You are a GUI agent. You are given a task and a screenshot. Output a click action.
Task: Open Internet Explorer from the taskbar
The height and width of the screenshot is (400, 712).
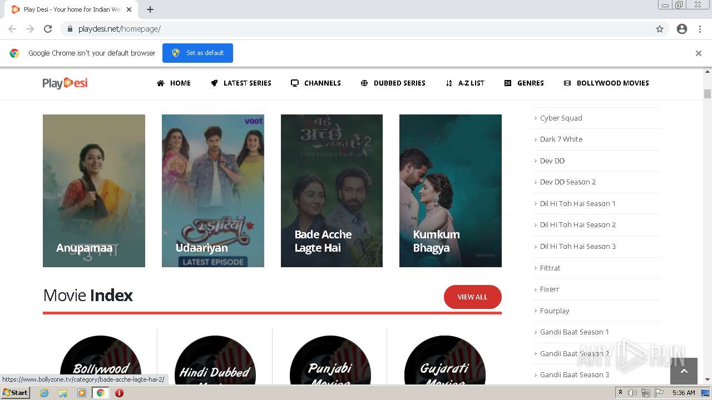pyautogui.click(x=44, y=393)
